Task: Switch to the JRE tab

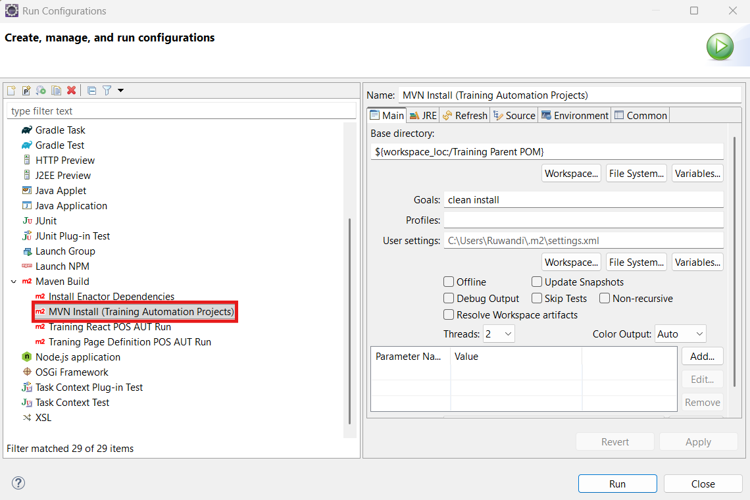Action: point(423,115)
